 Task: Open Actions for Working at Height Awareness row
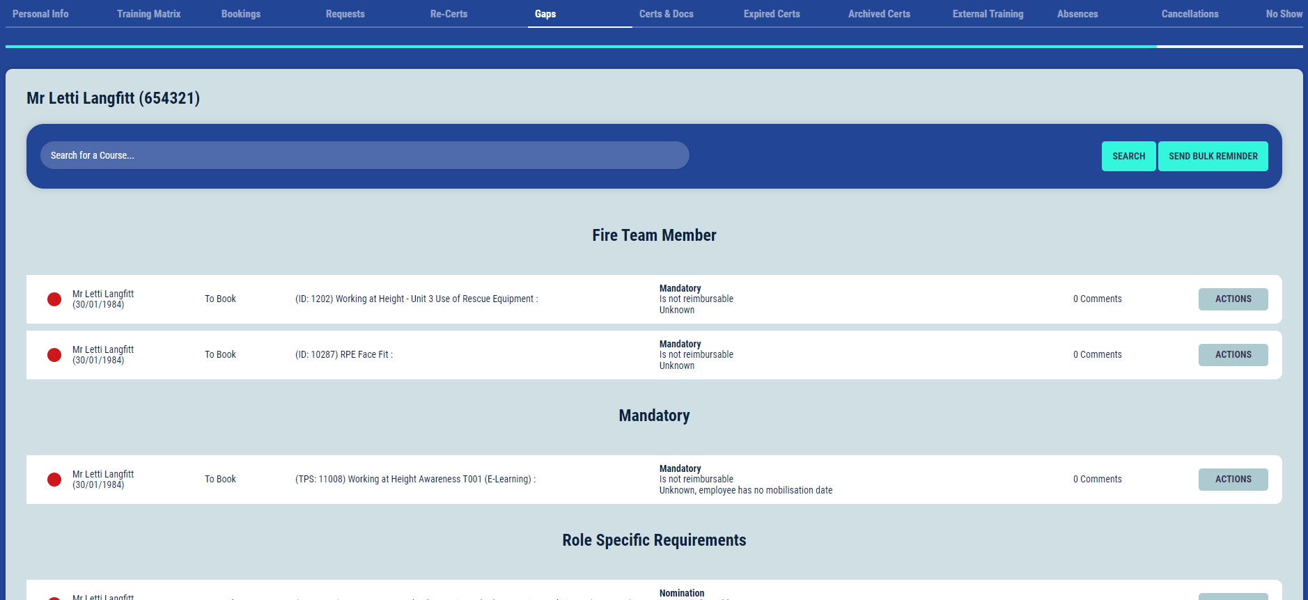(1233, 480)
